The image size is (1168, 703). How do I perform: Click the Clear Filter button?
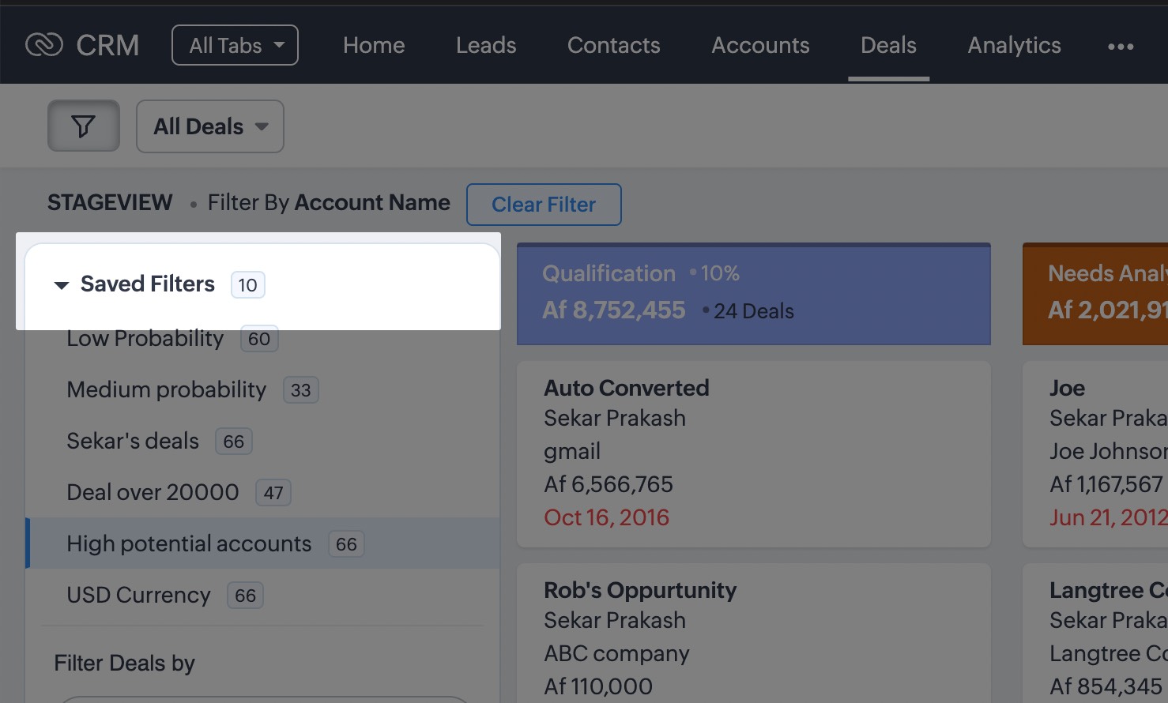(544, 205)
